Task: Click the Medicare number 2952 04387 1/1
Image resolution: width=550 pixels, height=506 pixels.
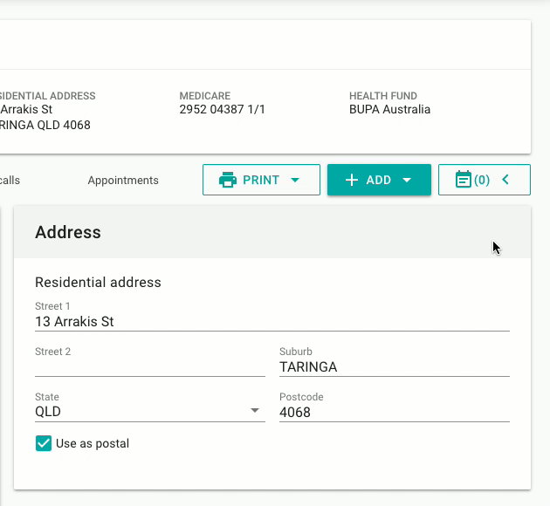Action: (222, 110)
